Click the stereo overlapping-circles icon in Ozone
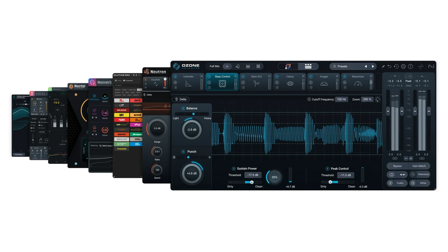 pos(392,174)
